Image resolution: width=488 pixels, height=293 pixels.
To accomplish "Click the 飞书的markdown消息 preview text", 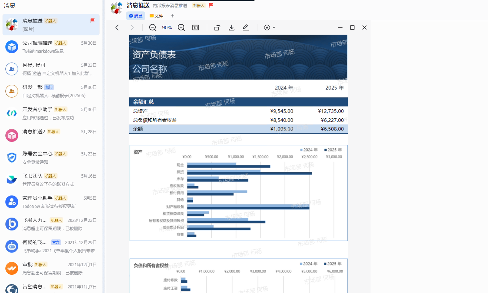I will click(x=43, y=51).
